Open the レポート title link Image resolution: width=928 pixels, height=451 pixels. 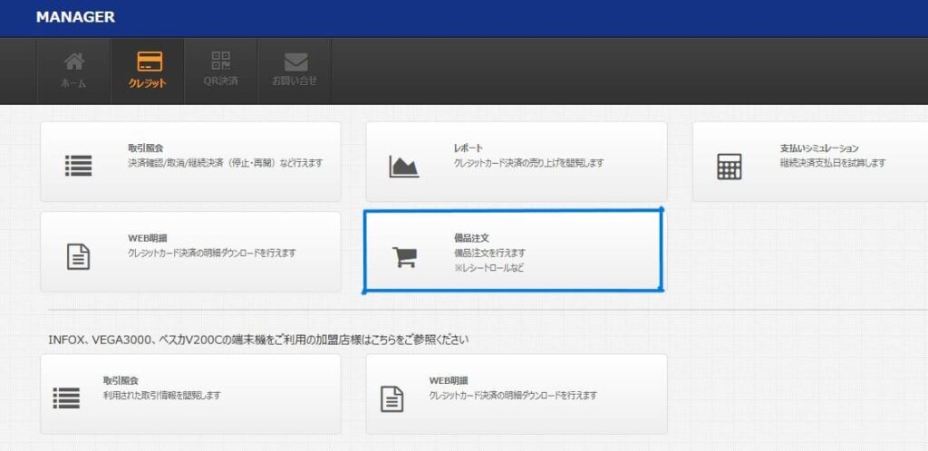pos(469,148)
